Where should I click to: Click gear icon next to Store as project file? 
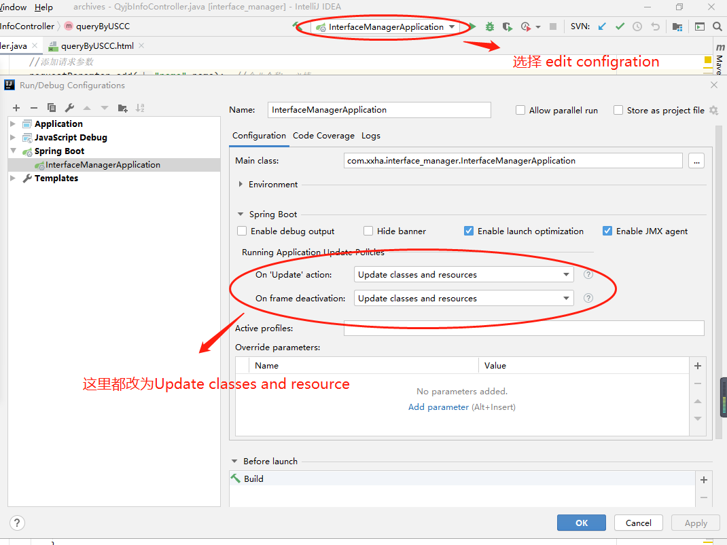coord(714,110)
